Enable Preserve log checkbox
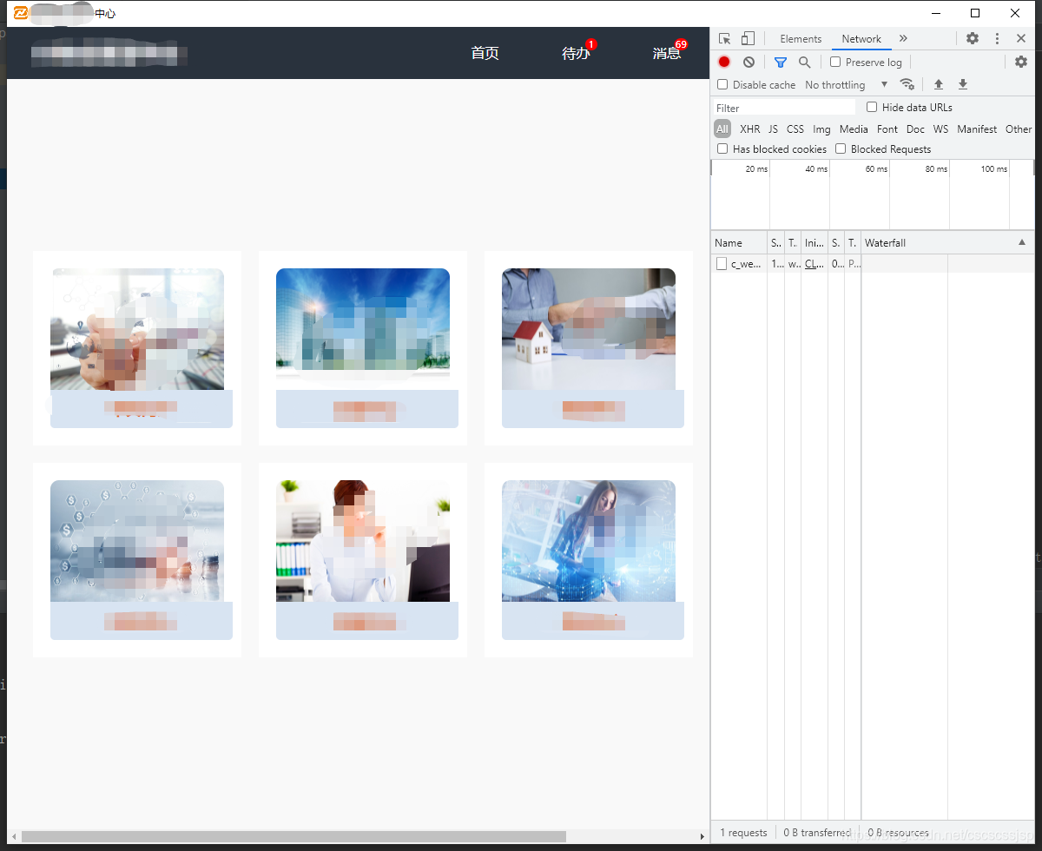Viewport: 1042px width, 851px height. tap(835, 62)
